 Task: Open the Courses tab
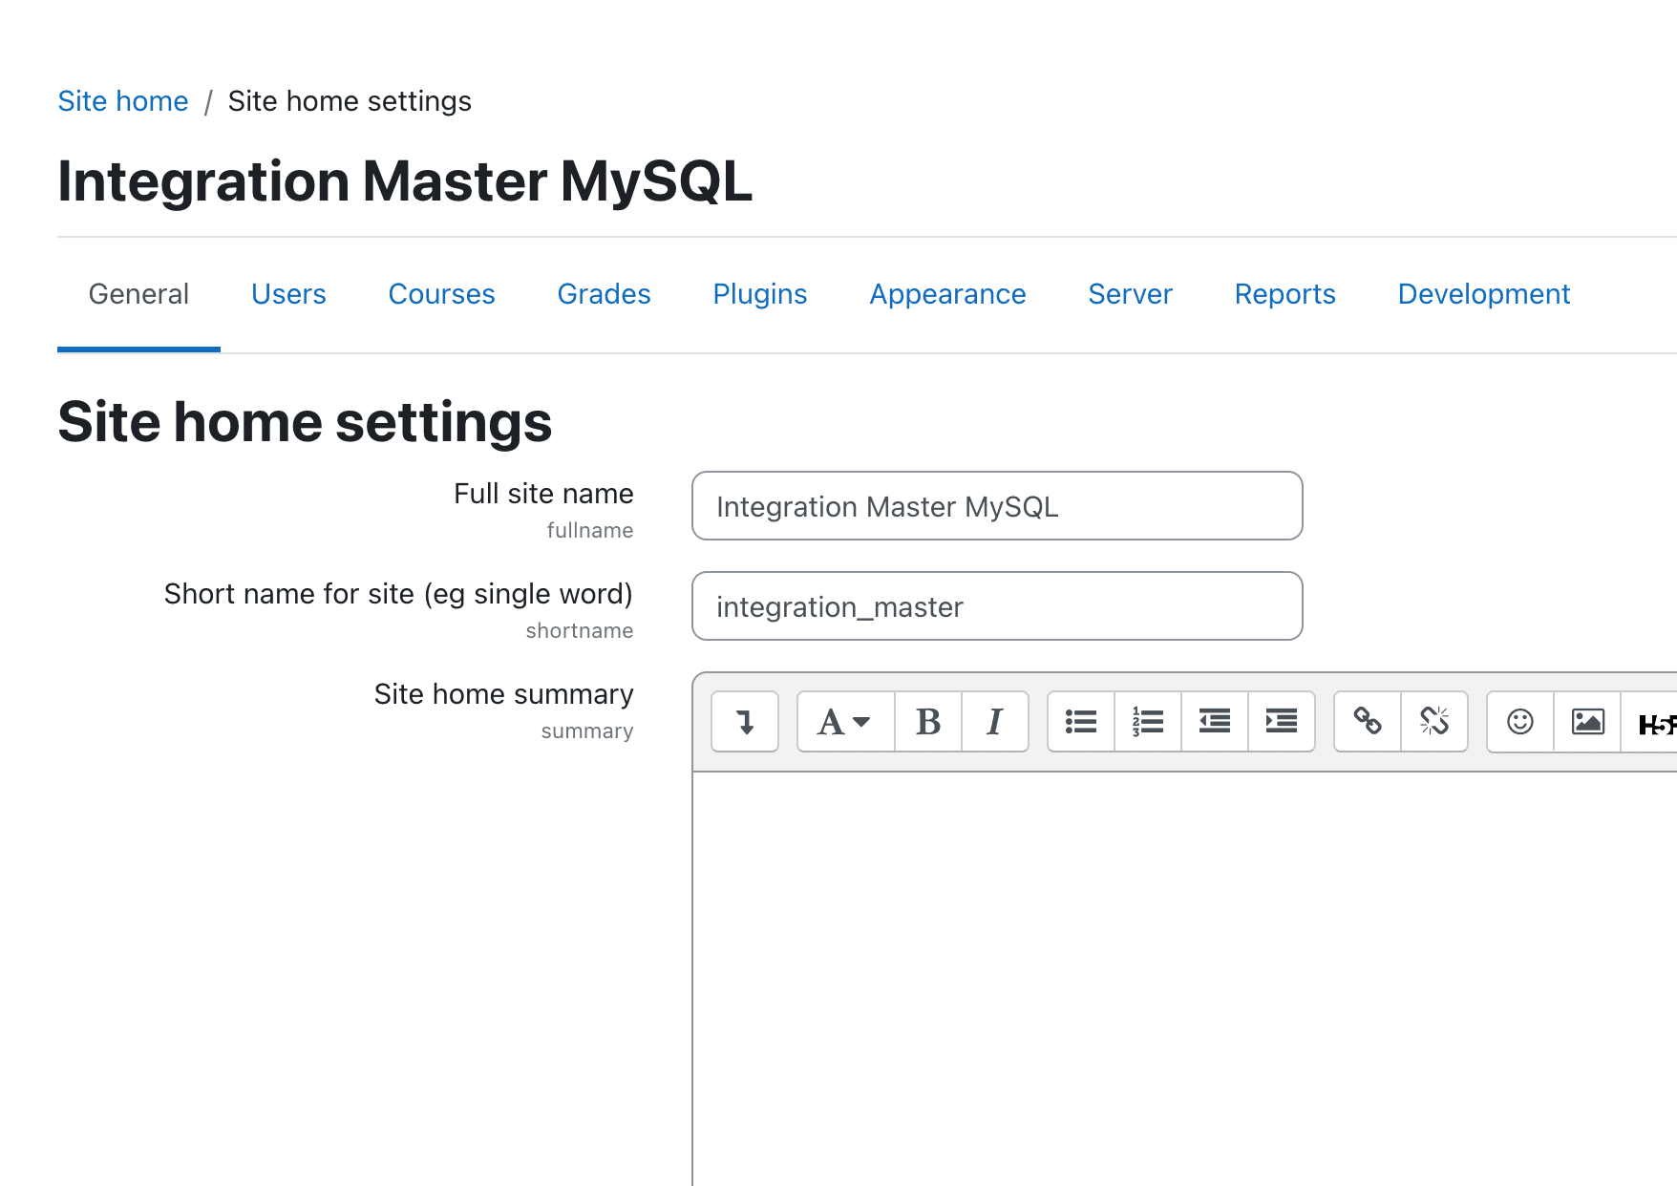441,294
